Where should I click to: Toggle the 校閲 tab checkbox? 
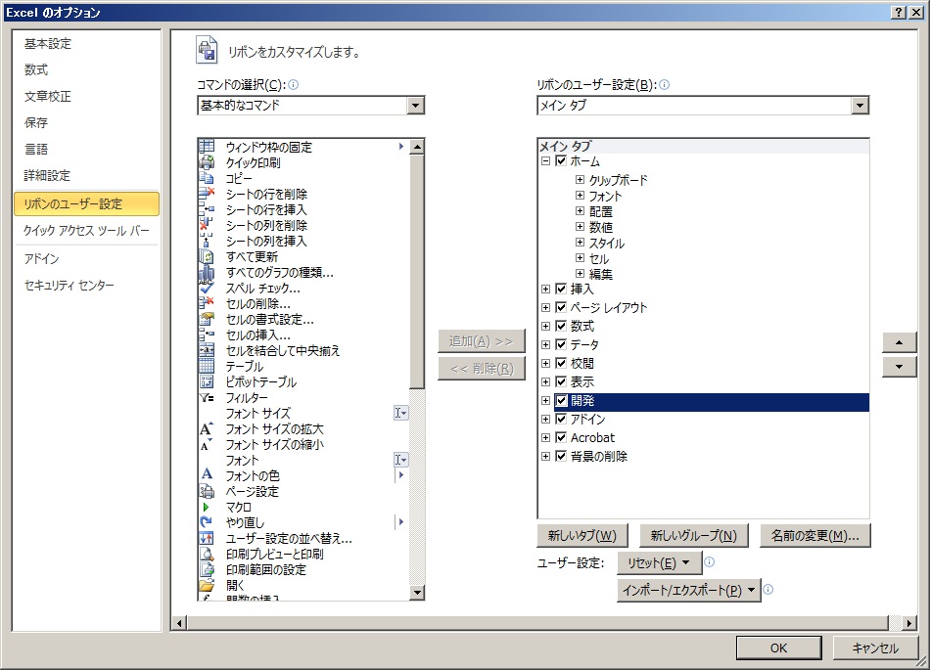coord(561,363)
